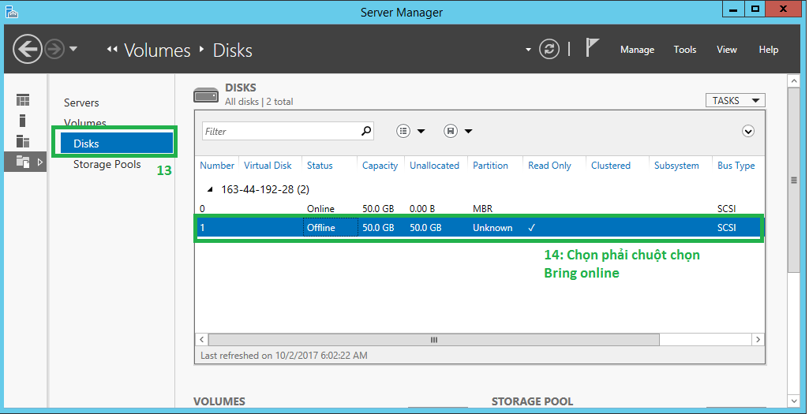Click inside the Filter text field
This screenshot has height=414, width=809.
tap(280, 132)
